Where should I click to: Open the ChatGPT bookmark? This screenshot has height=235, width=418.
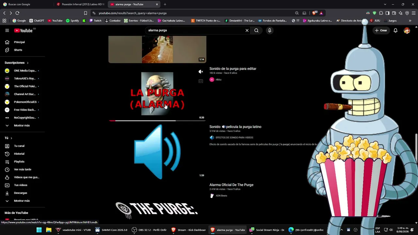(x=37, y=21)
